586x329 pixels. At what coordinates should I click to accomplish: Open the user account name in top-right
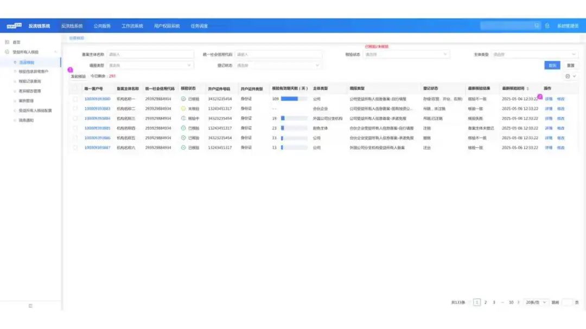568,26
